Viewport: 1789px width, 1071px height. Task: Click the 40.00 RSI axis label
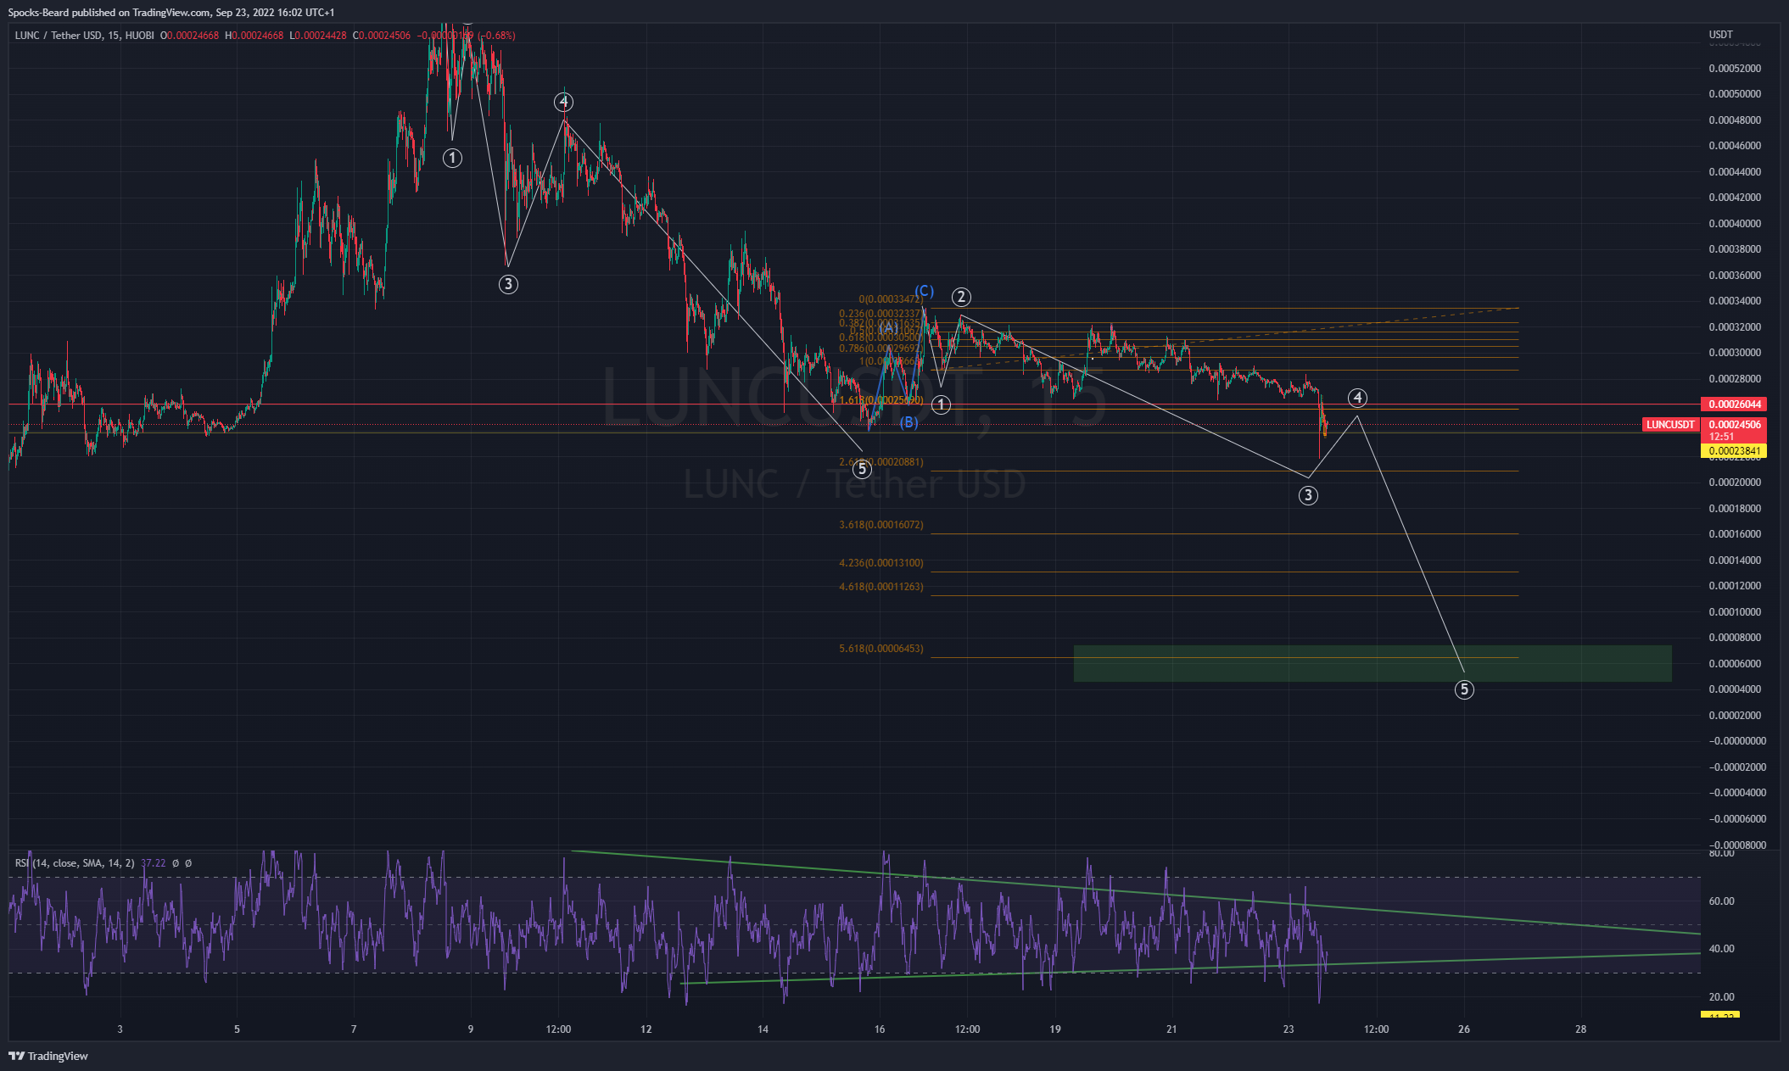click(x=1721, y=949)
